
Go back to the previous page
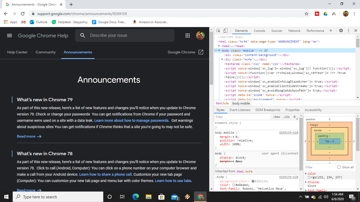click(6, 14)
